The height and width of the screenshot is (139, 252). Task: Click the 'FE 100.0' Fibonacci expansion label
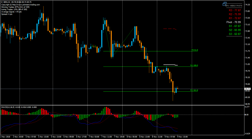coord(194,65)
